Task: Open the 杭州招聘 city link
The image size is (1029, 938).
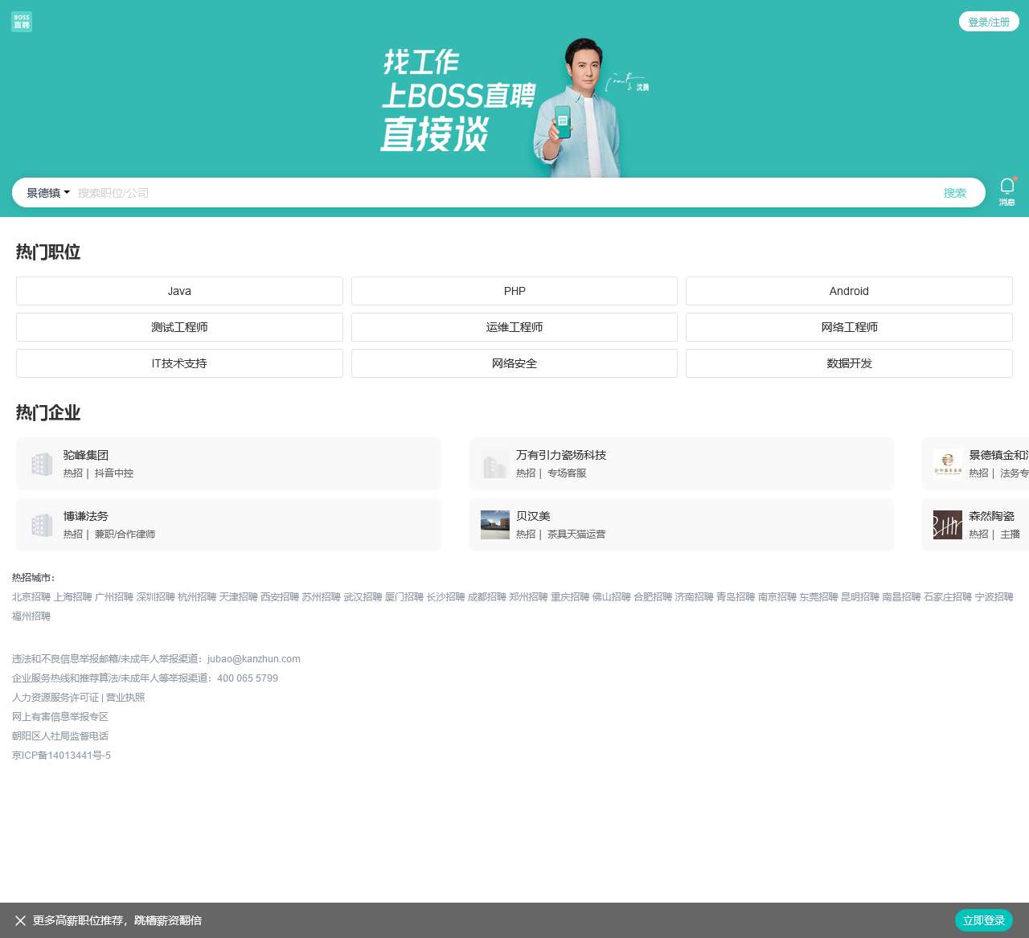Action: [x=197, y=597]
